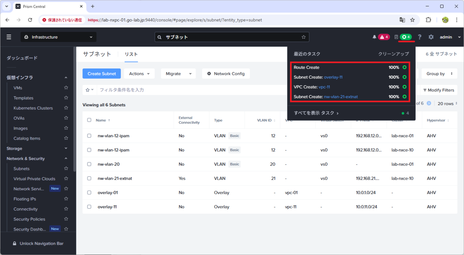Check the overlay-01 row checkbox
The height and width of the screenshot is (255, 464).
[89, 193]
